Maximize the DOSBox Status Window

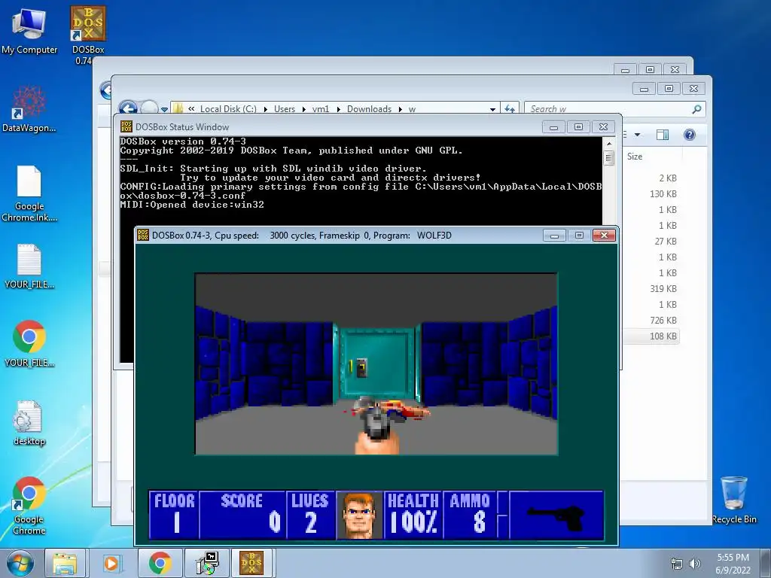[x=578, y=126]
